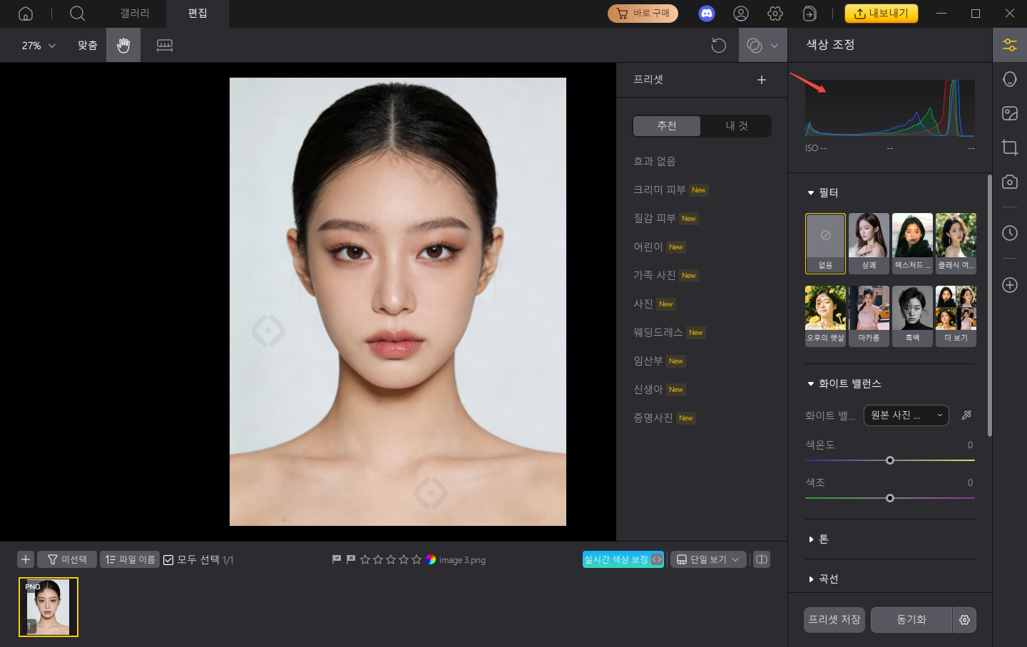Toggle the 모두 선택 checkbox

click(x=169, y=560)
